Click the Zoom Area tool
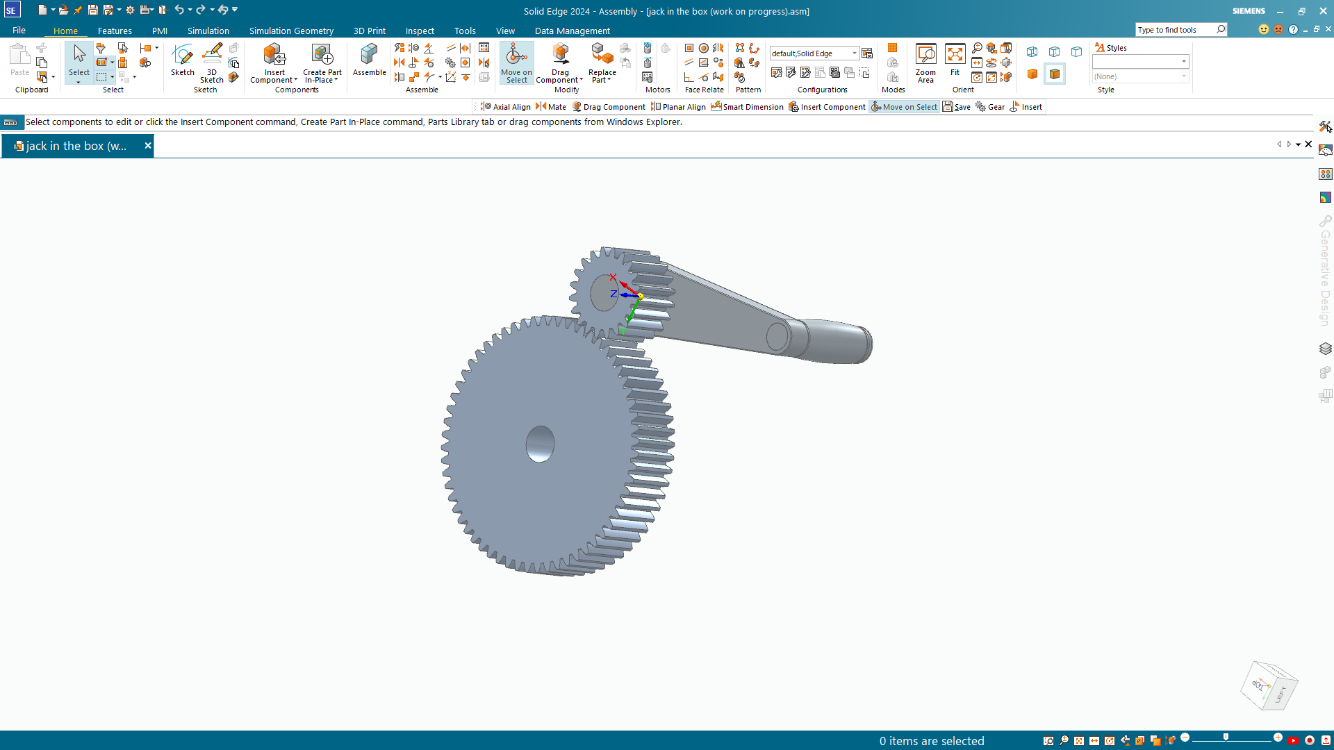The width and height of the screenshot is (1334, 750). point(925,55)
